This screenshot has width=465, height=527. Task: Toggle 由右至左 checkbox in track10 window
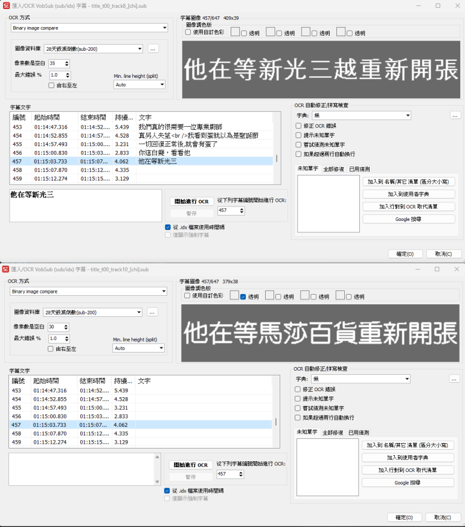[x=51, y=349]
